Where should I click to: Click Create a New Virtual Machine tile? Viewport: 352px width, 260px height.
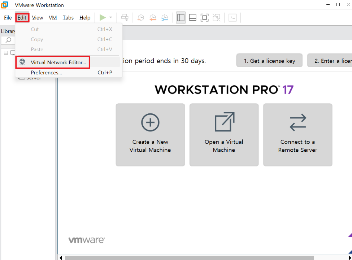coord(150,135)
